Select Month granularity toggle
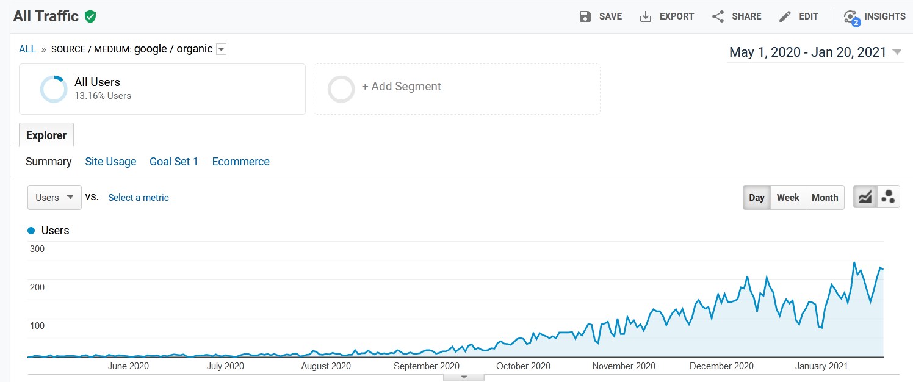Viewport: 913px width, 382px height. tap(825, 197)
